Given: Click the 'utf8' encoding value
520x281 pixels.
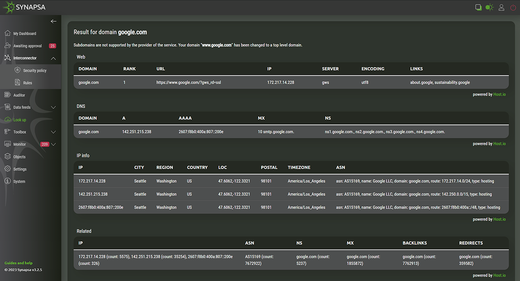Looking at the screenshot, I should [365, 82].
